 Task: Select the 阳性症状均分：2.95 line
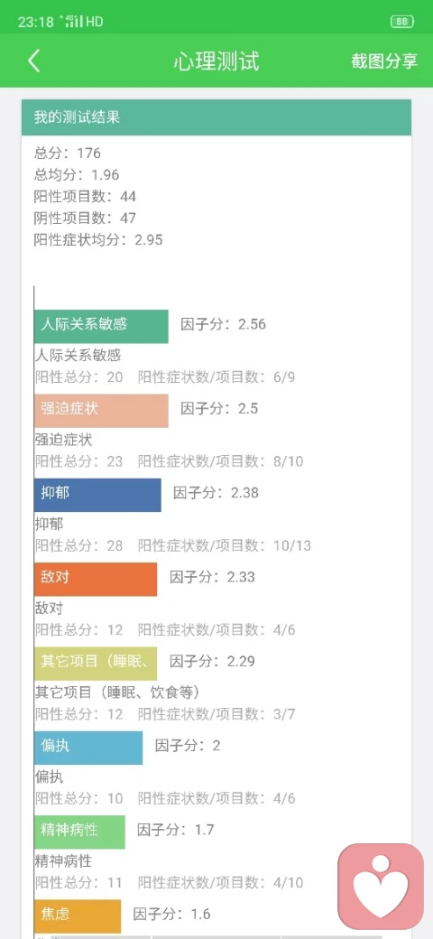[98, 240]
